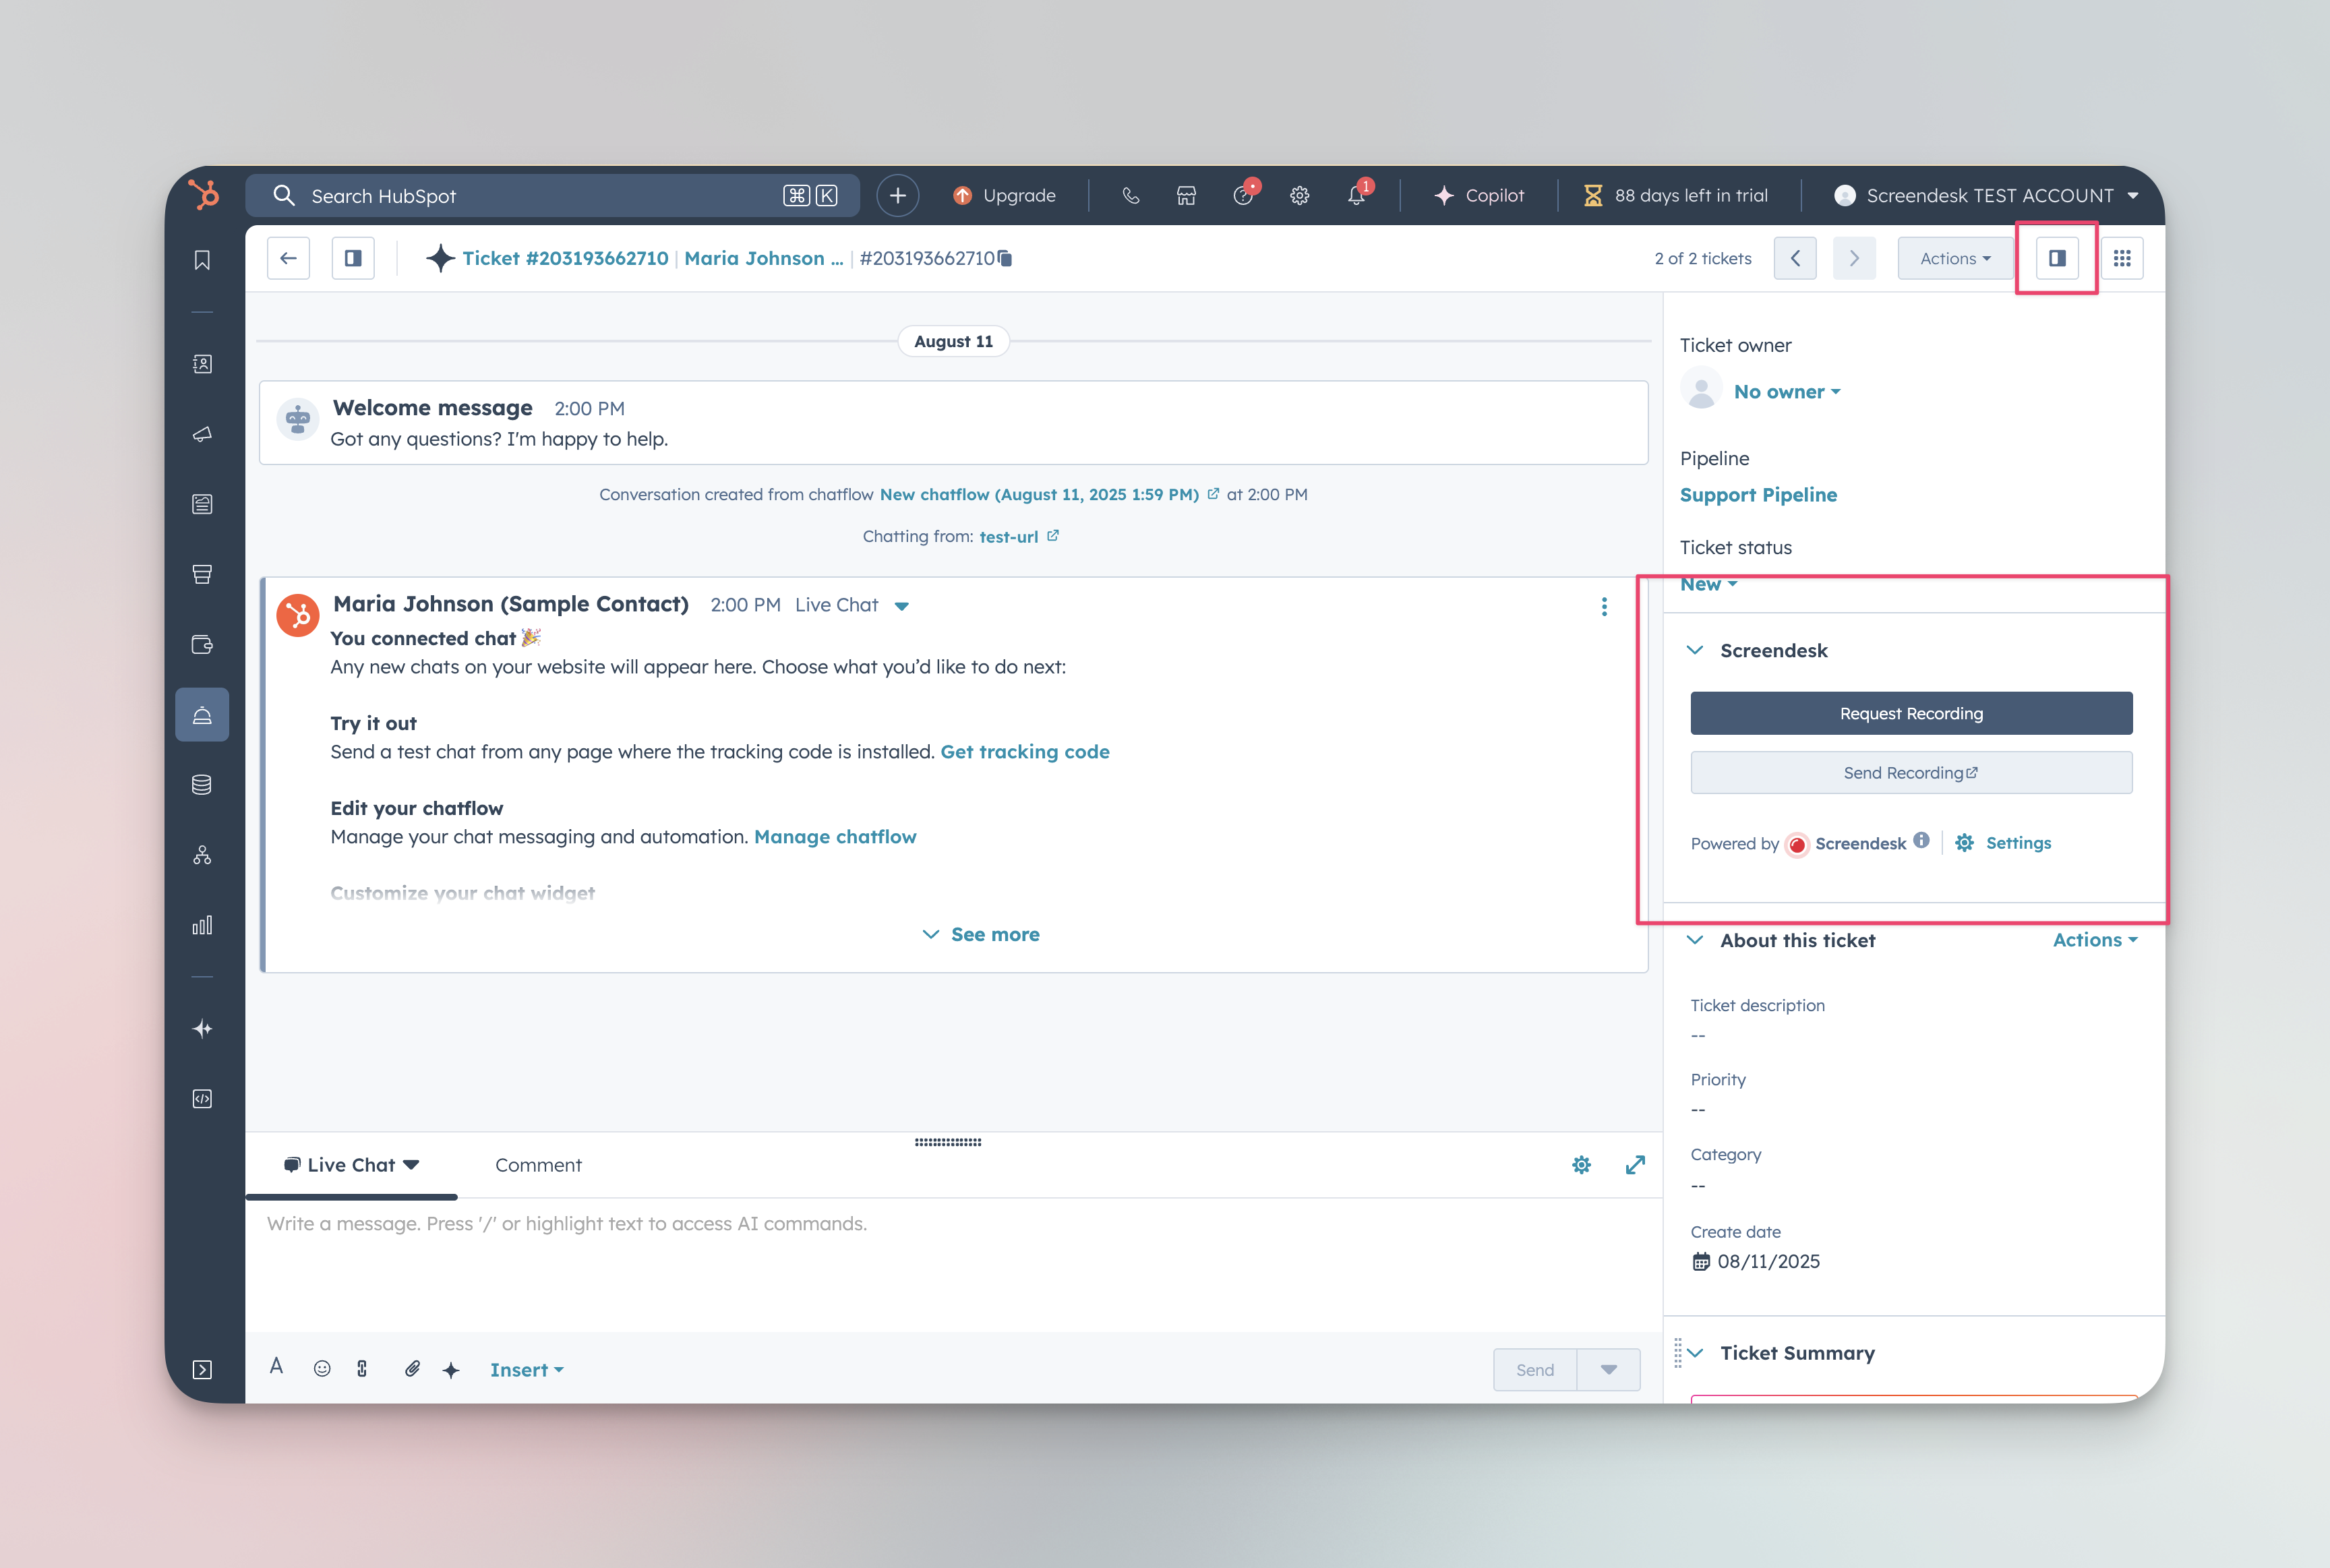
Task: Toggle the left sidebar panel
Action: [353, 259]
